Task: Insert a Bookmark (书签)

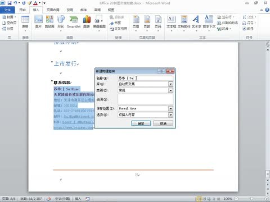Action: coord(115,23)
